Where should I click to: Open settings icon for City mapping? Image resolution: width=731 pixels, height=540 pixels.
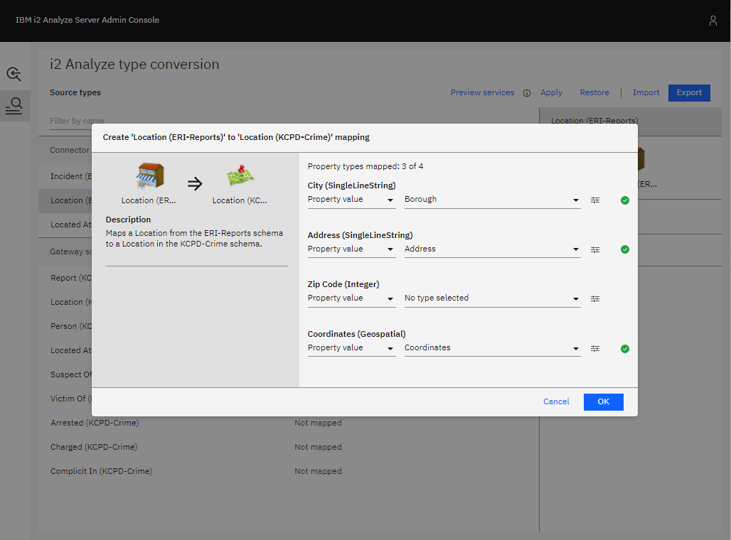[x=595, y=200]
